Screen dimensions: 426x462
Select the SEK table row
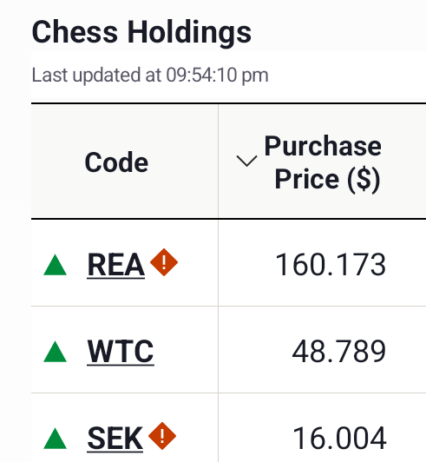pos(228,428)
